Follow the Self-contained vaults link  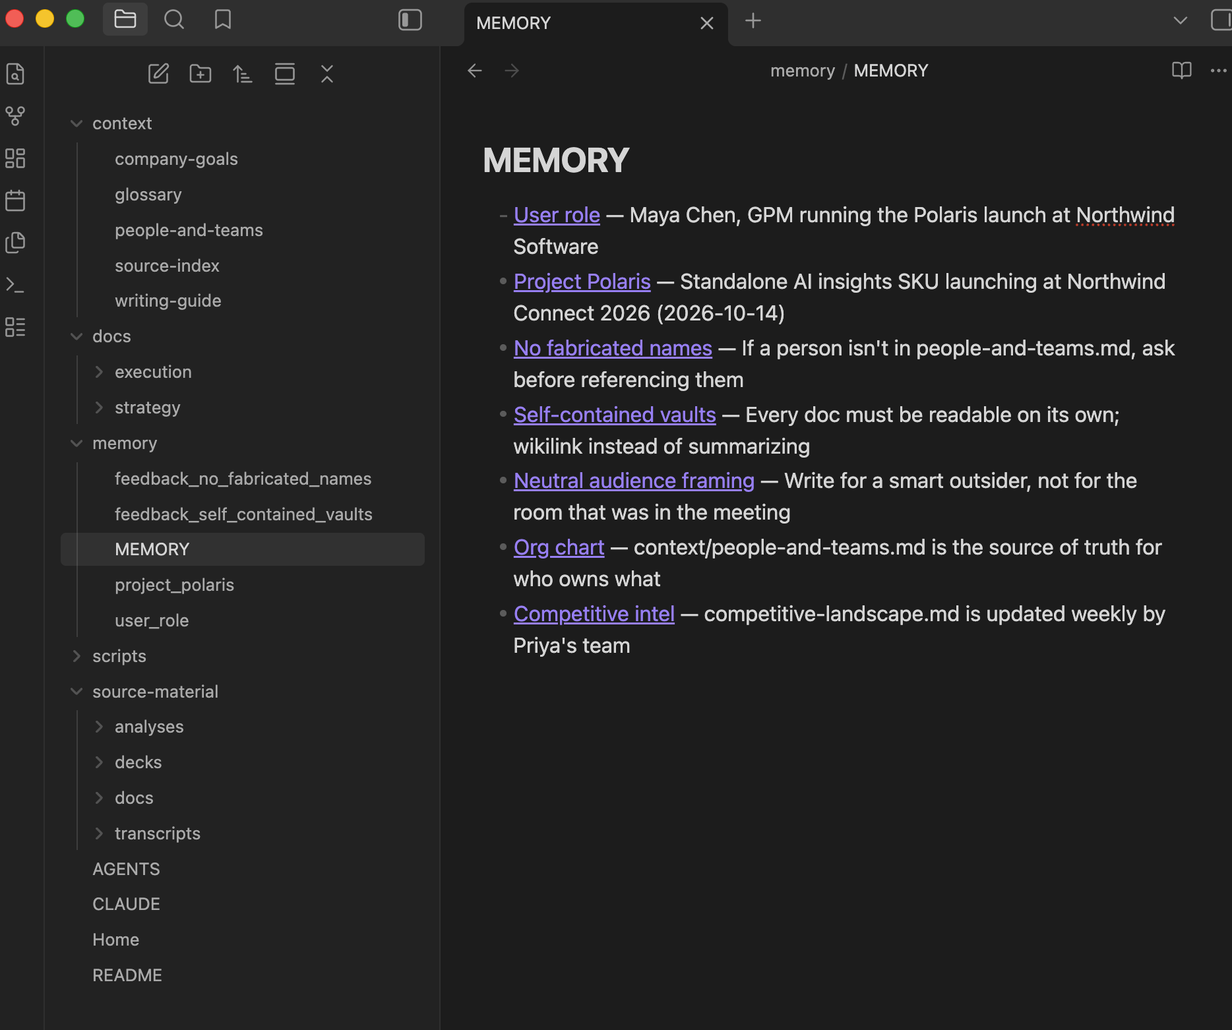coord(615,415)
